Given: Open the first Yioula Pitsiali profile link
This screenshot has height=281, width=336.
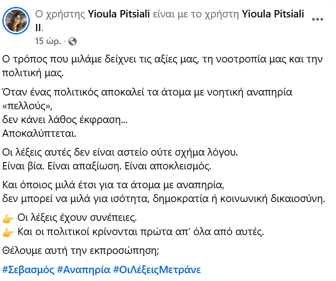Looking at the screenshot, I should point(118,14).
